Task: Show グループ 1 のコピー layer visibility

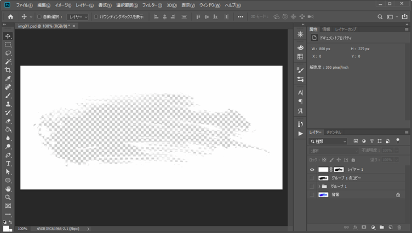Action: pos(312,178)
